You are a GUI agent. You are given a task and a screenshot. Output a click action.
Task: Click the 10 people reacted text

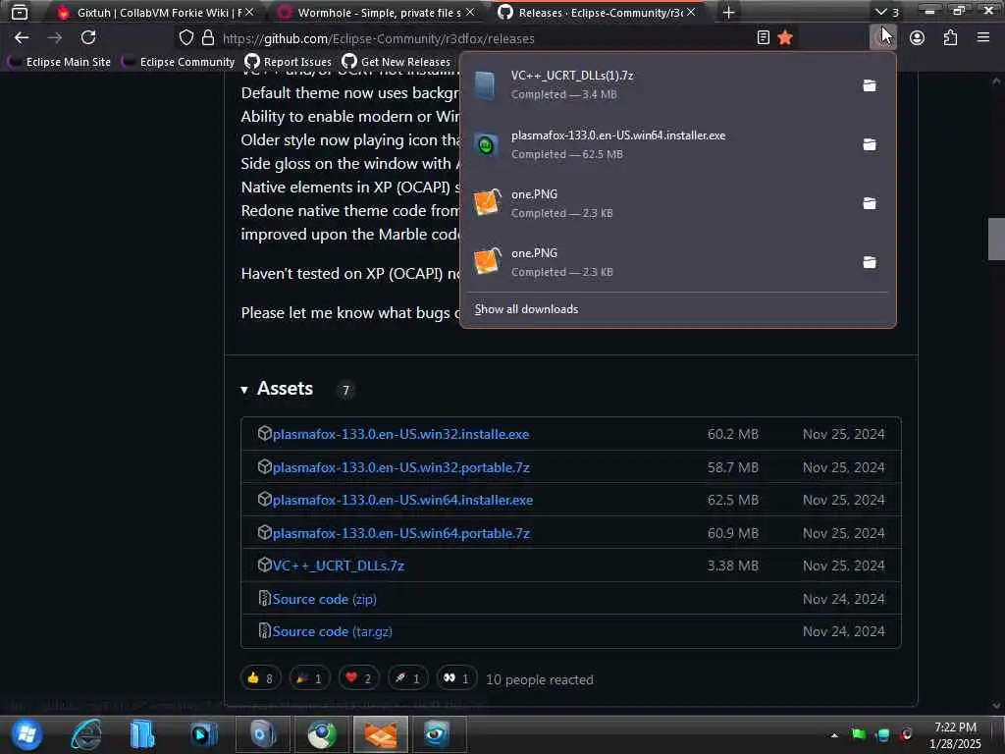(x=540, y=679)
